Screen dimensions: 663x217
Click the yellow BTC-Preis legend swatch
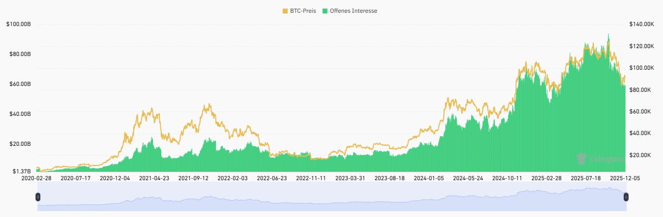(285, 11)
